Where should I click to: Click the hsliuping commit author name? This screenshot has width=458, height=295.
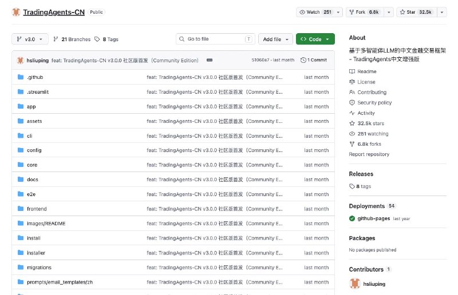pyautogui.click(x=37, y=61)
